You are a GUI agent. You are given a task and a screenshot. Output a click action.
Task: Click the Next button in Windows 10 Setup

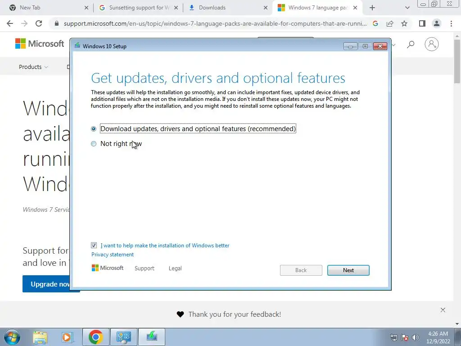click(x=348, y=270)
